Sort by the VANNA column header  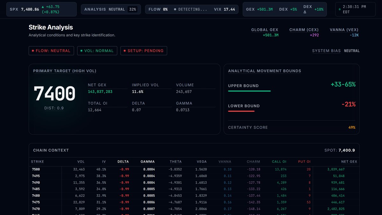point(225,161)
